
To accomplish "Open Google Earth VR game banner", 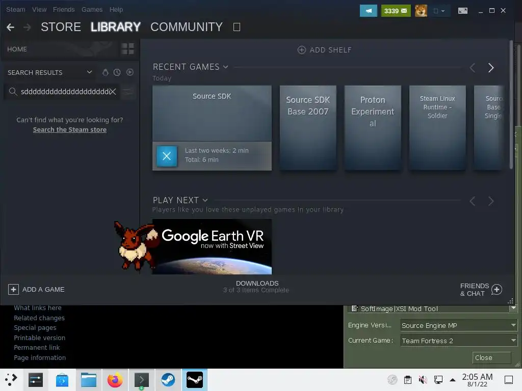I will [x=212, y=247].
